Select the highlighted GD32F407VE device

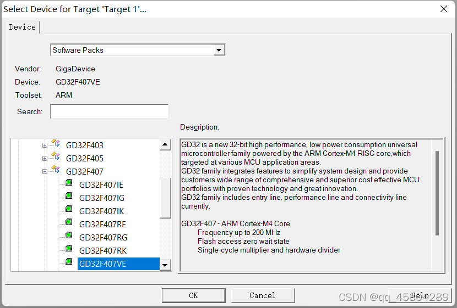(118, 264)
